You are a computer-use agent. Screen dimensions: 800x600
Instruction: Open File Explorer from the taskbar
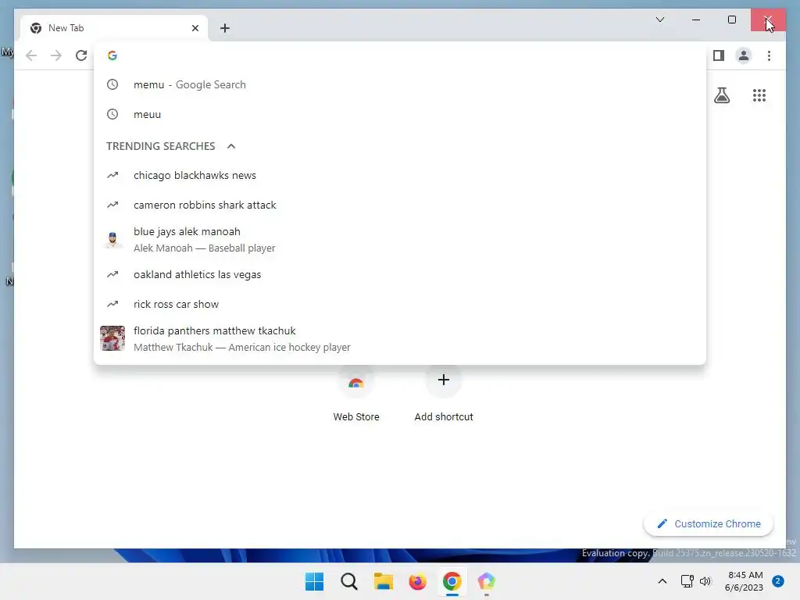click(x=383, y=581)
